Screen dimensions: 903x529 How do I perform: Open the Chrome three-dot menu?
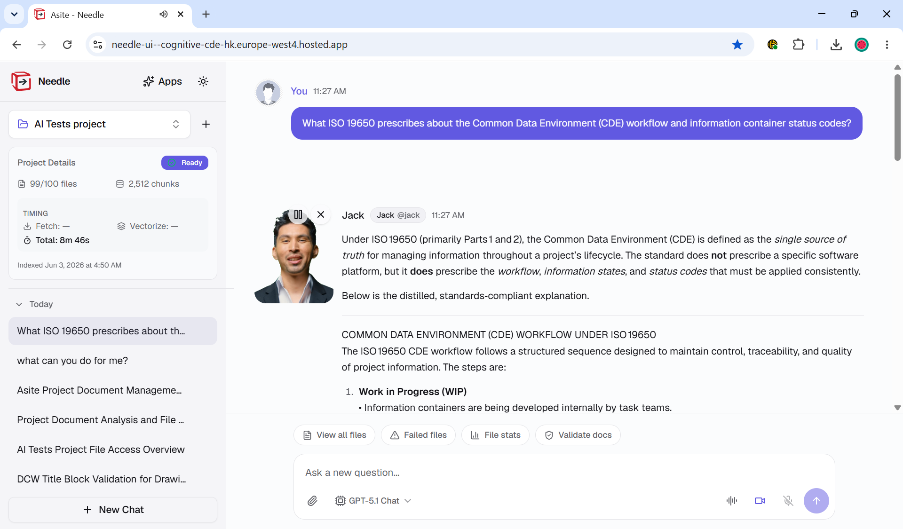pos(887,45)
